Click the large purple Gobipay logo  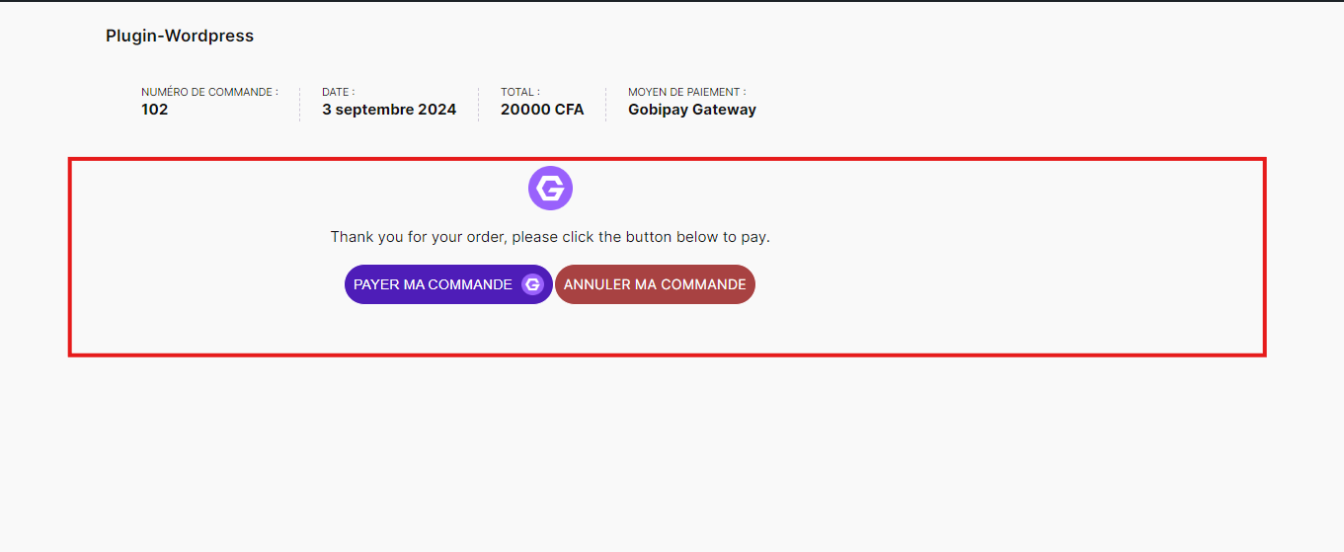coord(550,188)
